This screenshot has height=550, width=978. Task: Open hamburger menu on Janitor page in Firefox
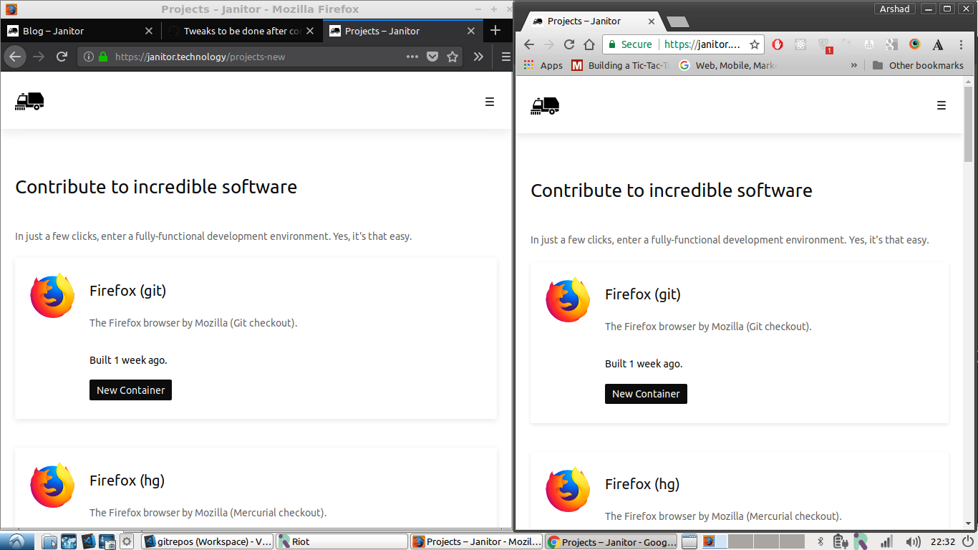[x=490, y=102]
